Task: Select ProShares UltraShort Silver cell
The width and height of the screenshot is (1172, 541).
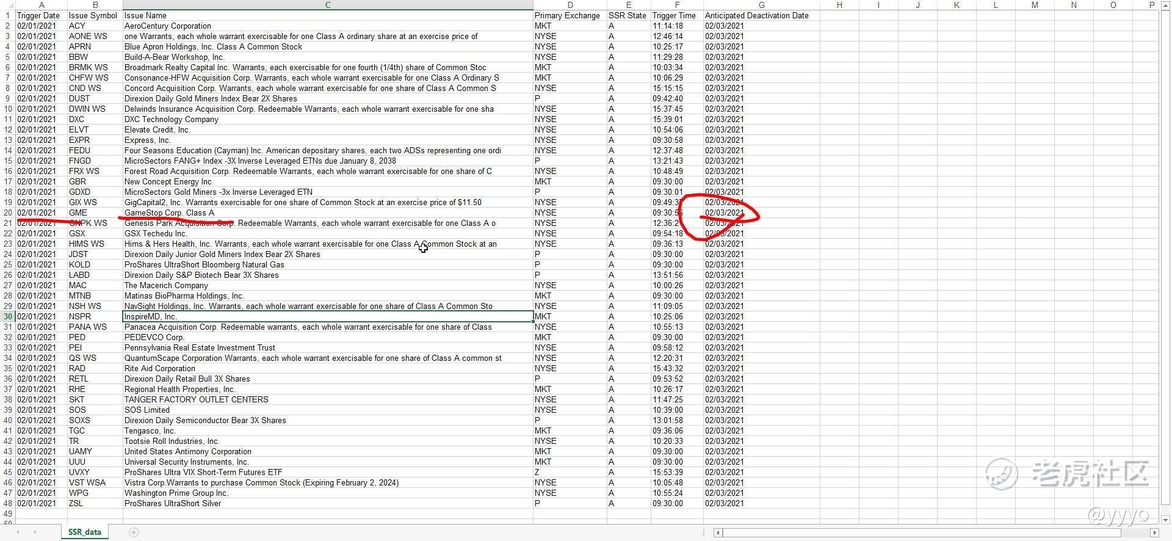Action: pos(328,503)
